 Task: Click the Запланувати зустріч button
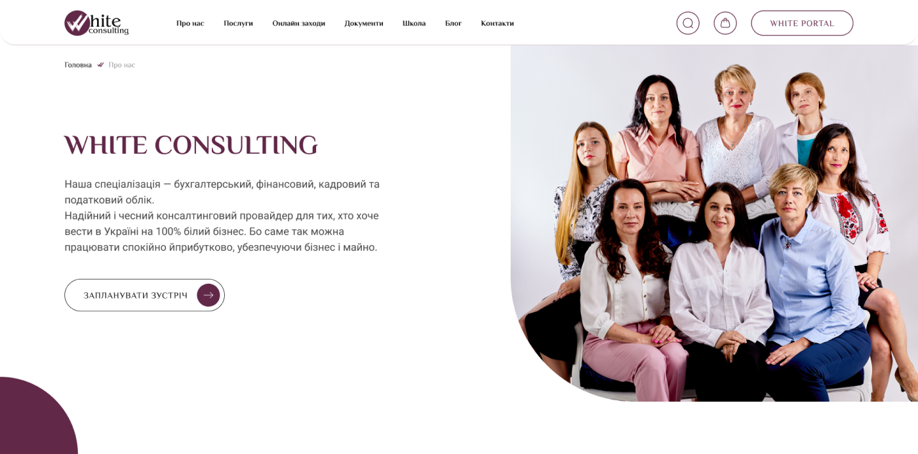(144, 295)
